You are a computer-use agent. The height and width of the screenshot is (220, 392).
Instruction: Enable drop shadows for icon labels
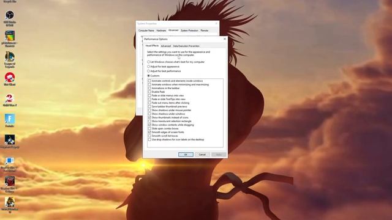[x=149, y=139]
